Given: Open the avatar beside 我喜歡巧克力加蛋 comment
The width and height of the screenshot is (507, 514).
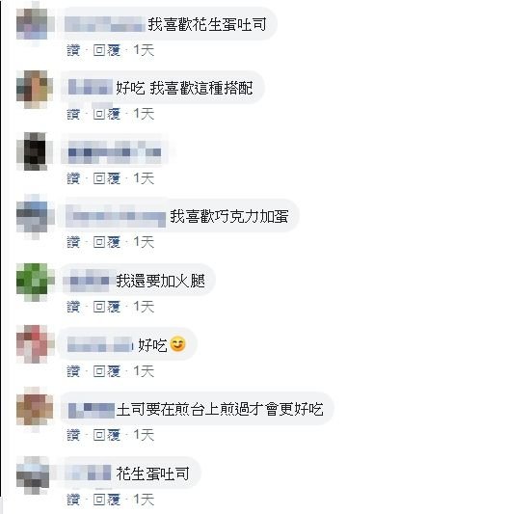Looking at the screenshot, I should tap(35, 217).
